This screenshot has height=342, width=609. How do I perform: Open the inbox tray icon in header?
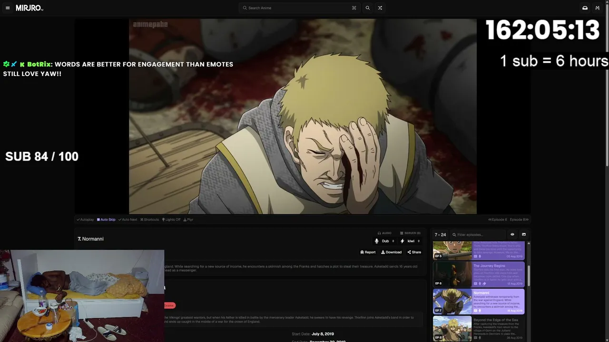click(x=585, y=8)
